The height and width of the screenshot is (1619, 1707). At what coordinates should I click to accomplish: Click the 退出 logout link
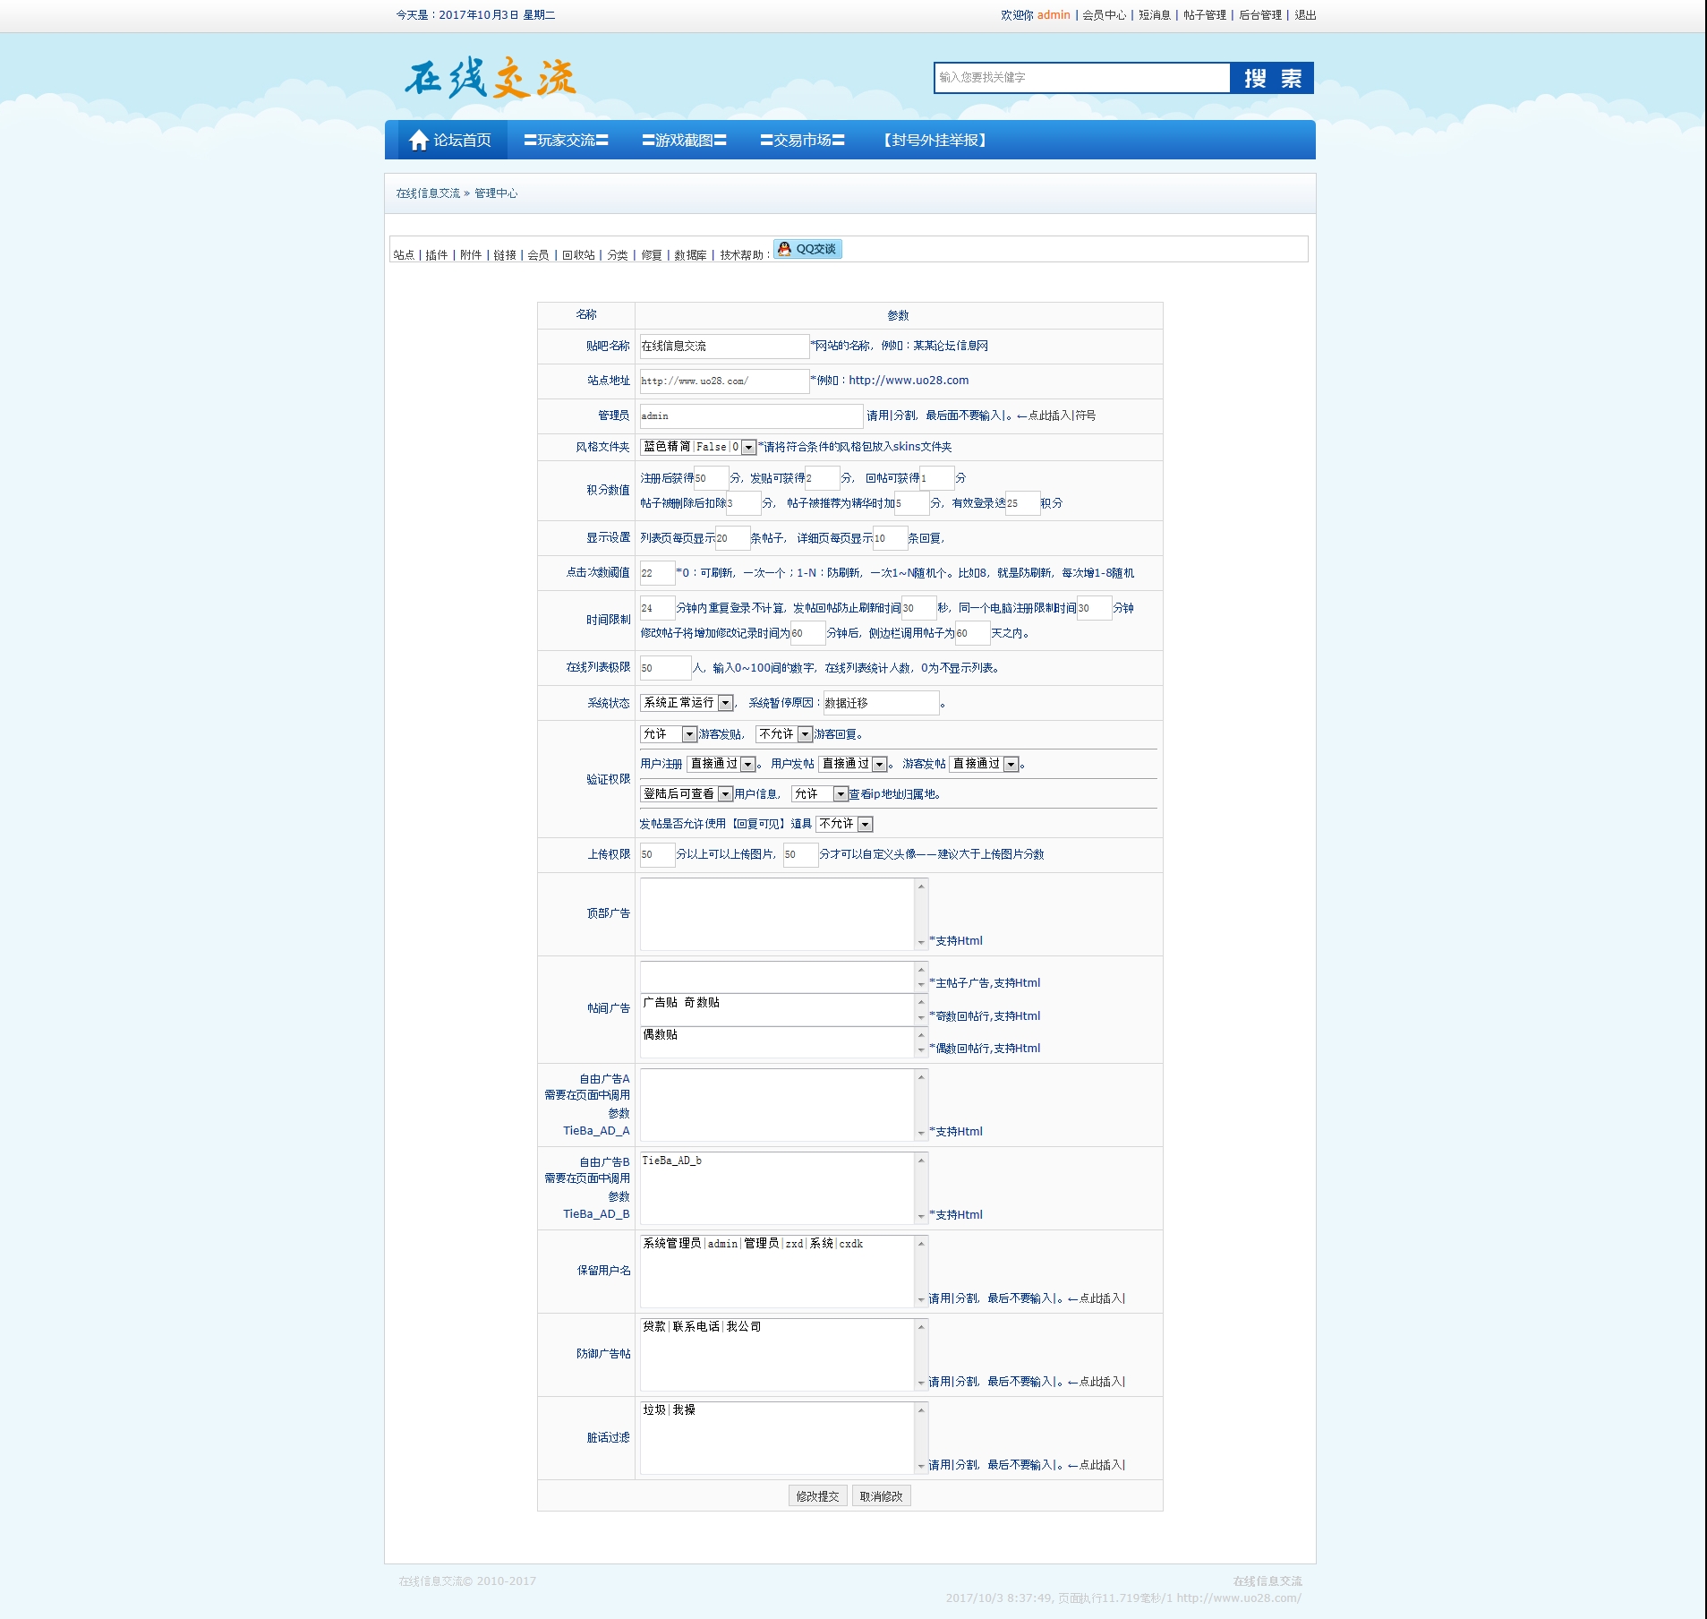tap(1305, 15)
